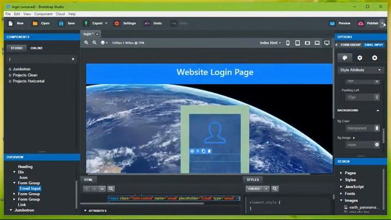
Task: Switch to desktop monitor preview size
Action: coord(327,43)
